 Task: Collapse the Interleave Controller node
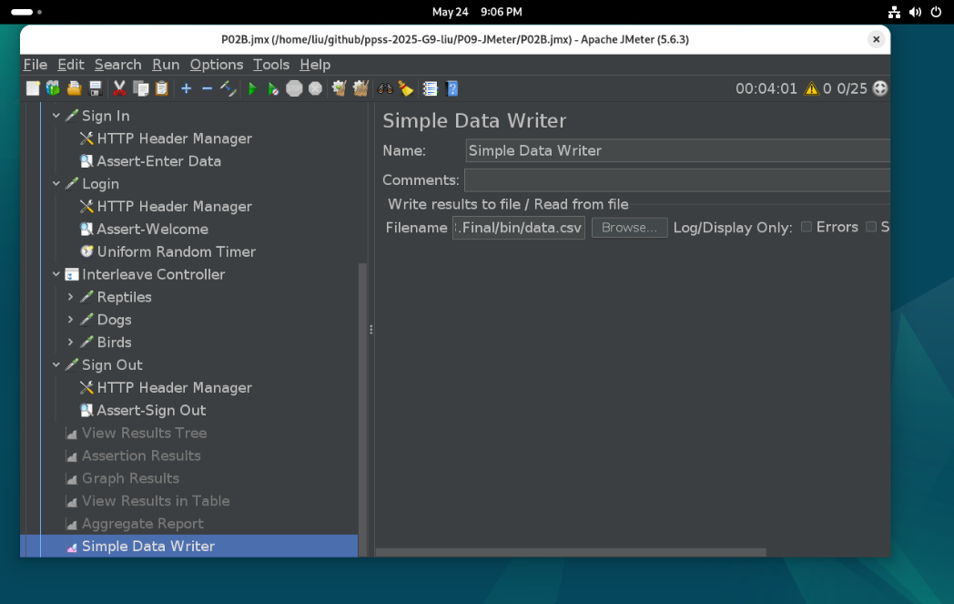56,274
